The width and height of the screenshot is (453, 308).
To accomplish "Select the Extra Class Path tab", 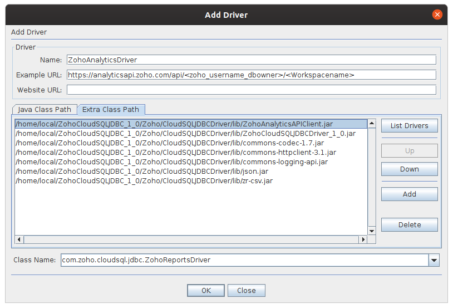I will click(111, 109).
